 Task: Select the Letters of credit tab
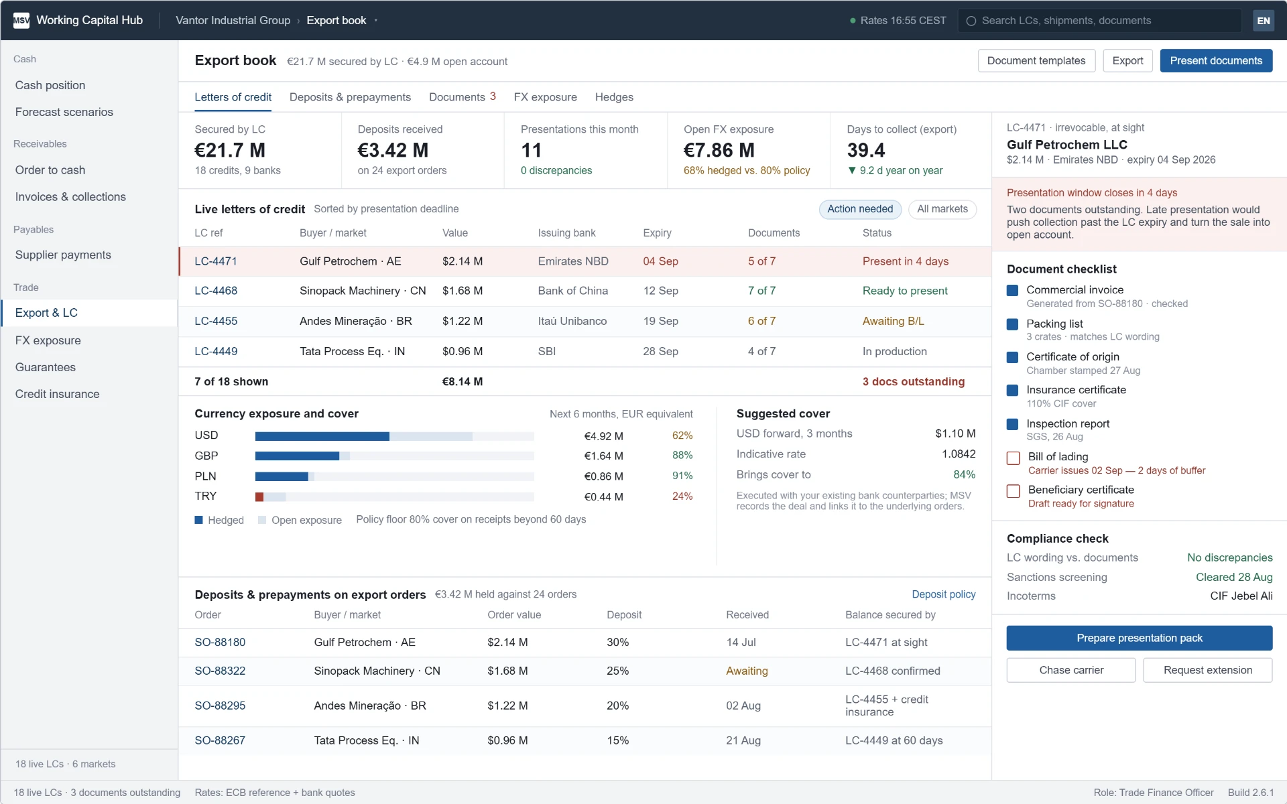pos(233,97)
